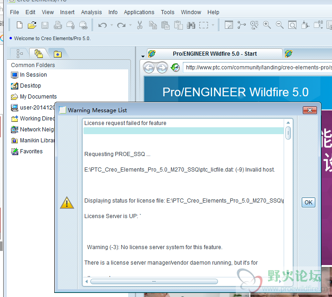
Task: Go back in embedded browser
Action: tap(149, 68)
